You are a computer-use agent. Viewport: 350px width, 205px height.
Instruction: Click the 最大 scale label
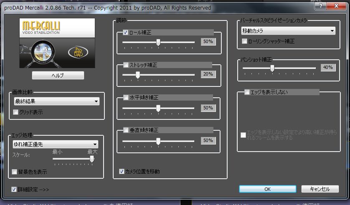pyautogui.click(x=92, y=152)
